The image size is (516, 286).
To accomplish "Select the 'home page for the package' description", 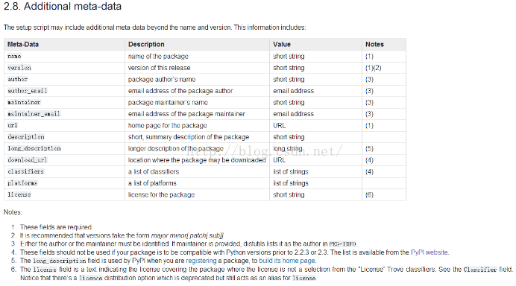I will tap(168, 126).
